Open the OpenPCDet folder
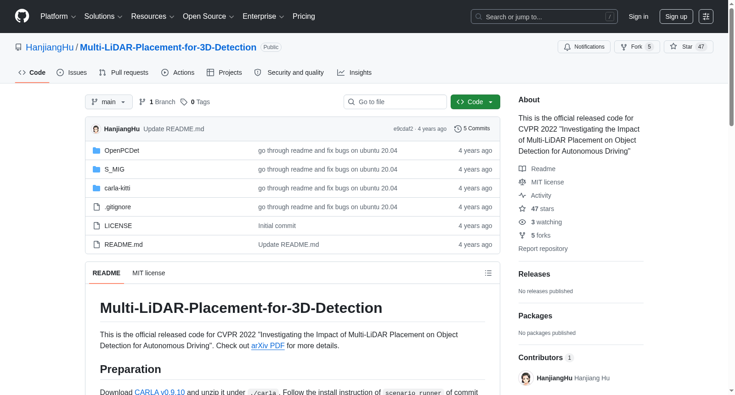Screen dimensions: 735x395 click(x=122, y=150)
